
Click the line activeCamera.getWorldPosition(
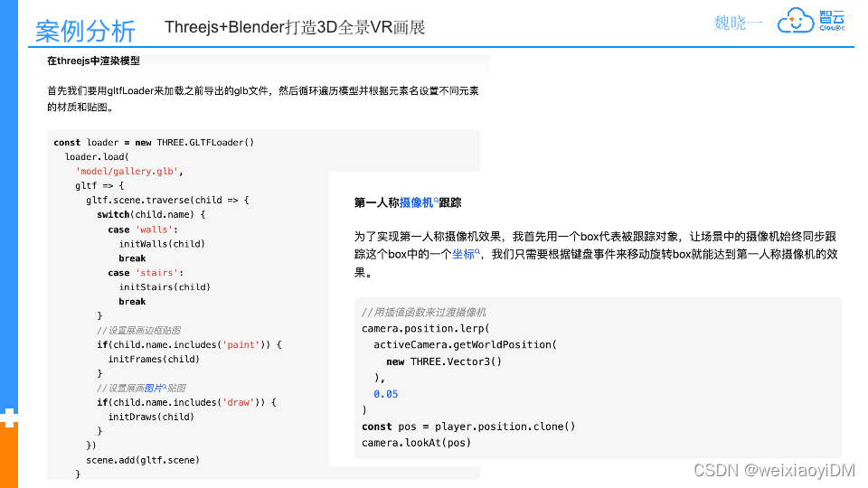465,344
